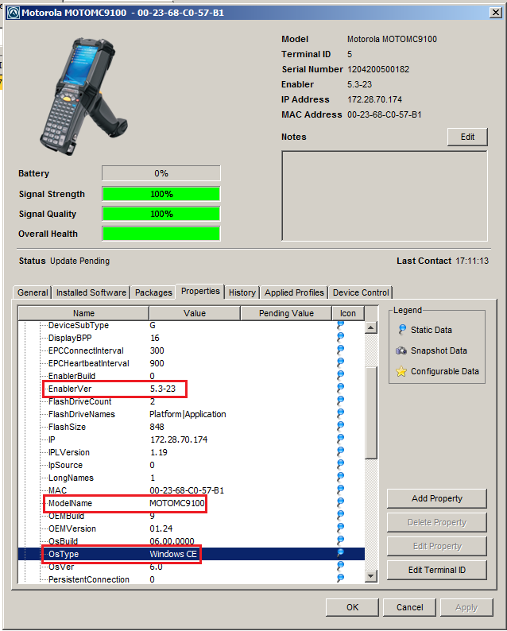The image size is (507, 631).
Task: Click the Battery 0% progress bar
Action: pos(161,173)
